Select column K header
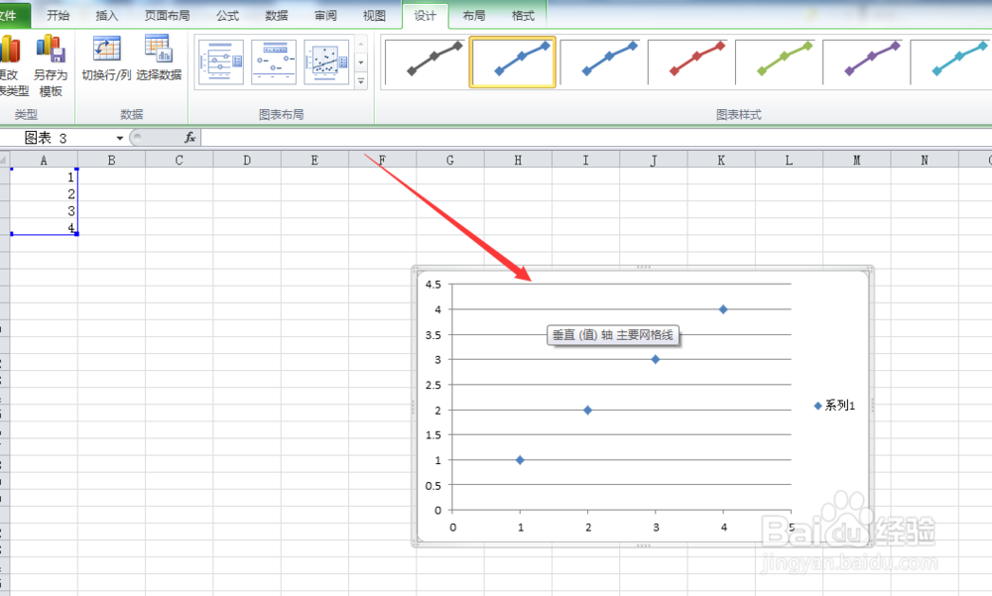 (720, 160)
